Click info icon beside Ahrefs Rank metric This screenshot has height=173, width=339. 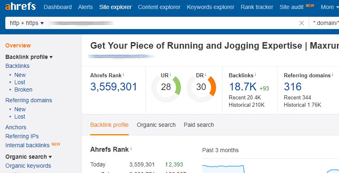[x=123, y=75]
